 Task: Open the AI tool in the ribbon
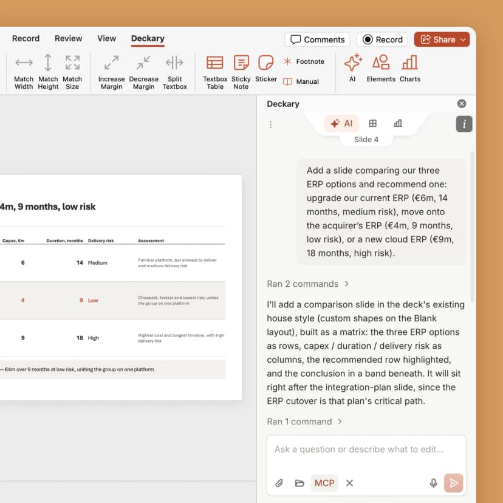tap(352, 68)
